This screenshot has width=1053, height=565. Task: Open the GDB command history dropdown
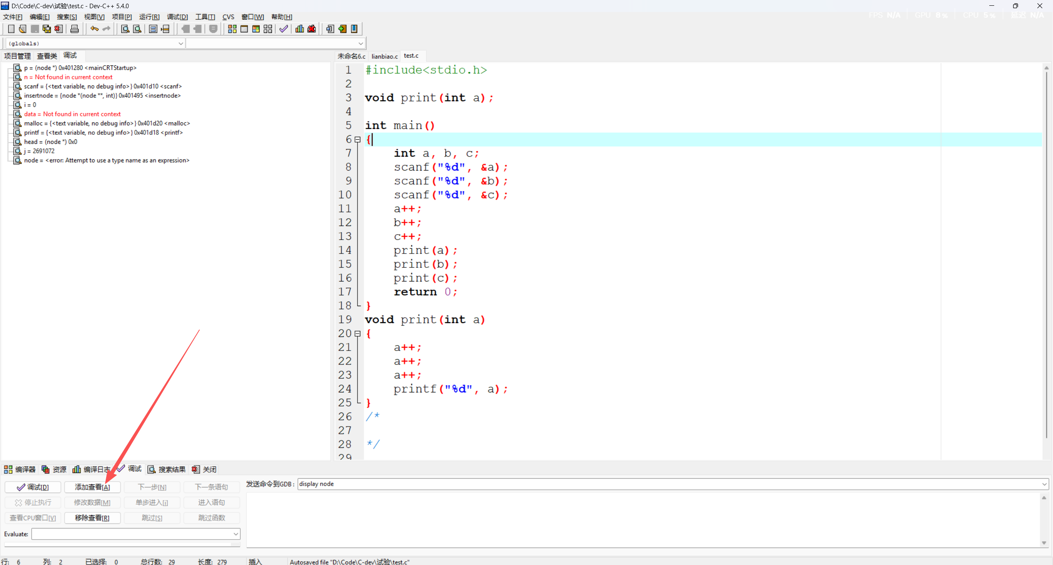point(1044,484)
